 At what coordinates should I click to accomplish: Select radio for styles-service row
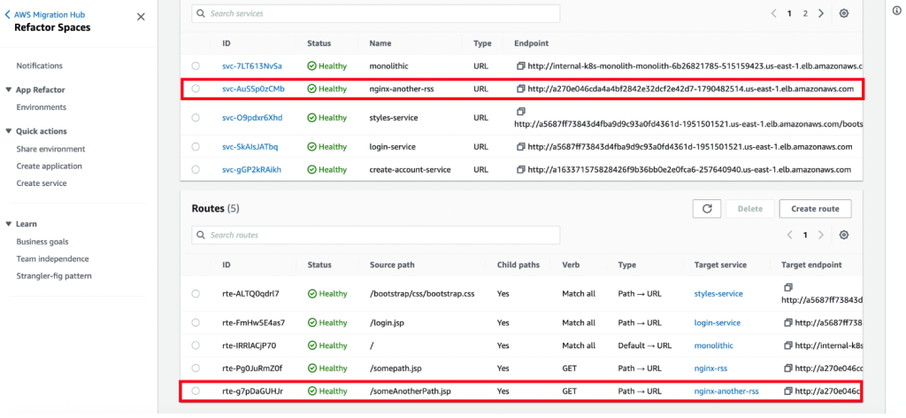[x=196, y=118]
